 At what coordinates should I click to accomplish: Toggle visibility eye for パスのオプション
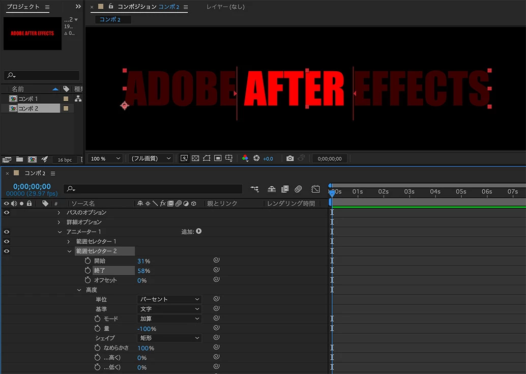tap(7, 213)
